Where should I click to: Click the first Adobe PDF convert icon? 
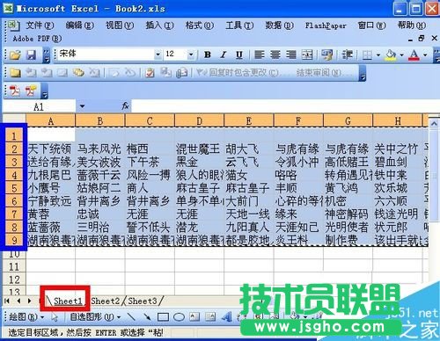[15, 91]
